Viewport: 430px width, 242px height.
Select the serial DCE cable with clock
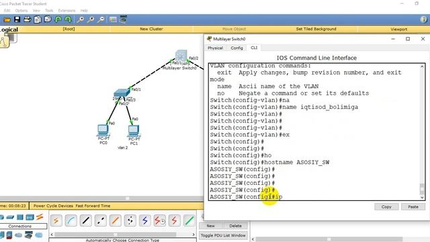160,220
